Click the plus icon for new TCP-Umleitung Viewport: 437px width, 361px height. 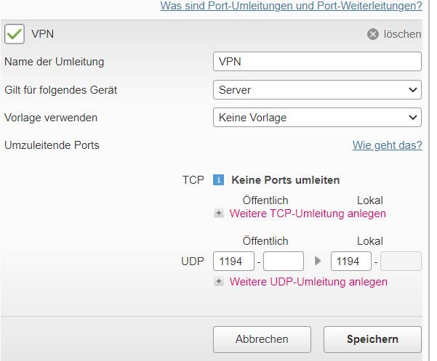[219, 214]
